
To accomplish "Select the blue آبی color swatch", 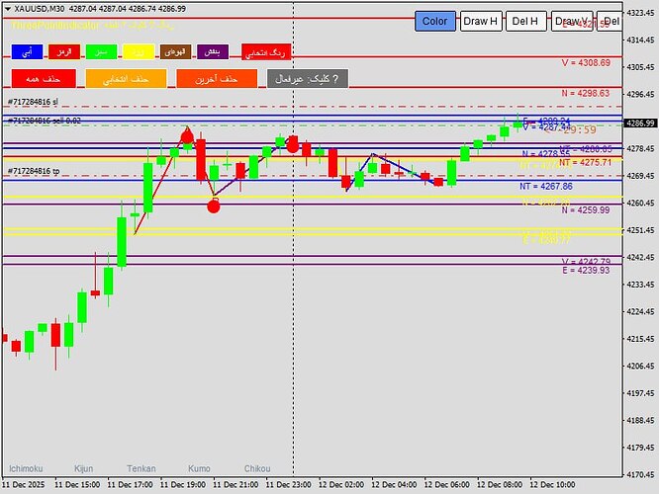I will pyautogui.click(x=28, y=51).
